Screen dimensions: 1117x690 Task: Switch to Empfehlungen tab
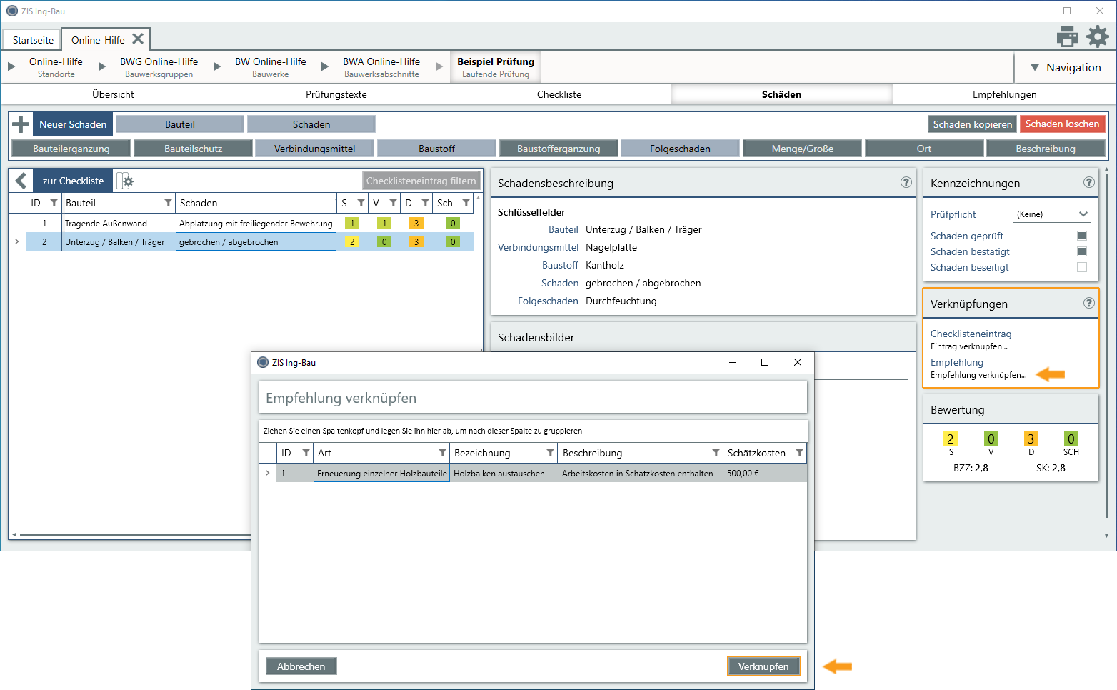1005,94
